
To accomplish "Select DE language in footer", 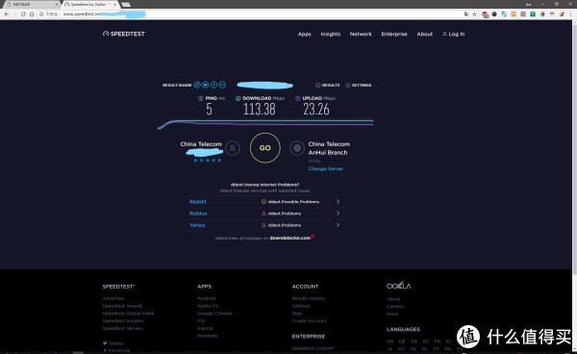I will point(402,341).
